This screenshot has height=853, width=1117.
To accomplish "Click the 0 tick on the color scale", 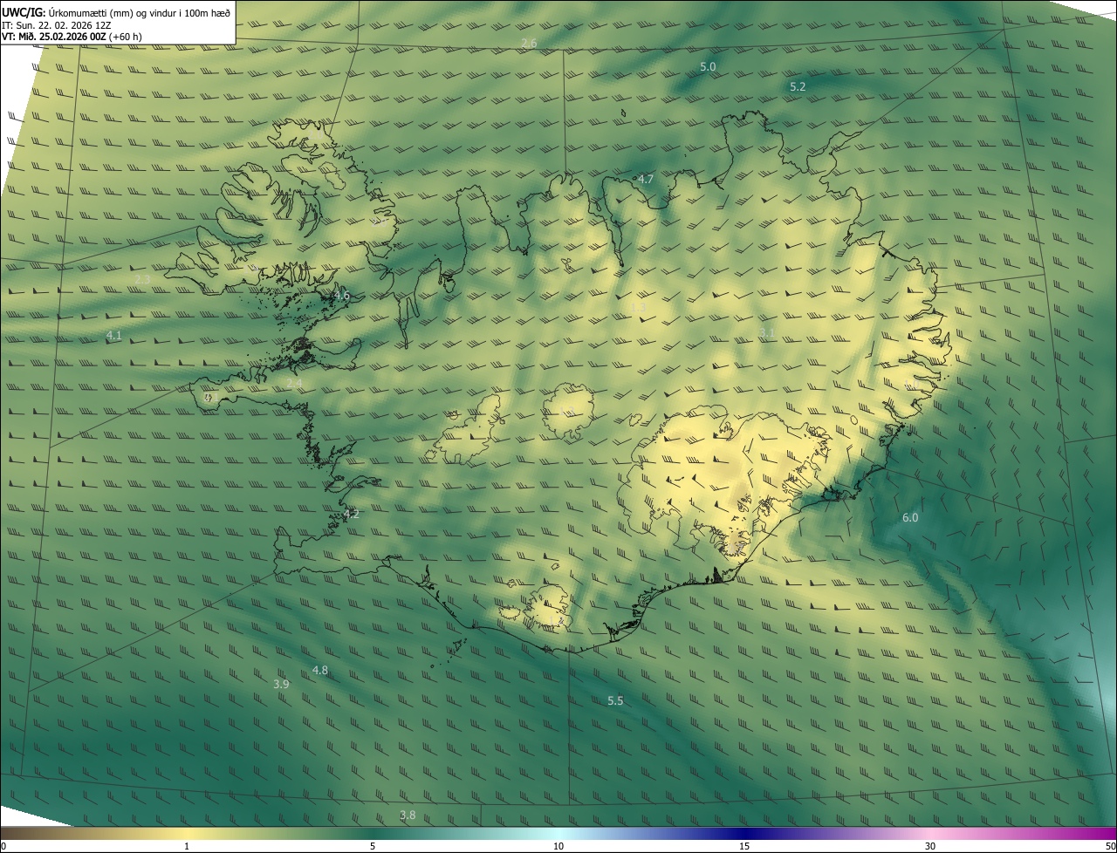I will coord(3,846).
